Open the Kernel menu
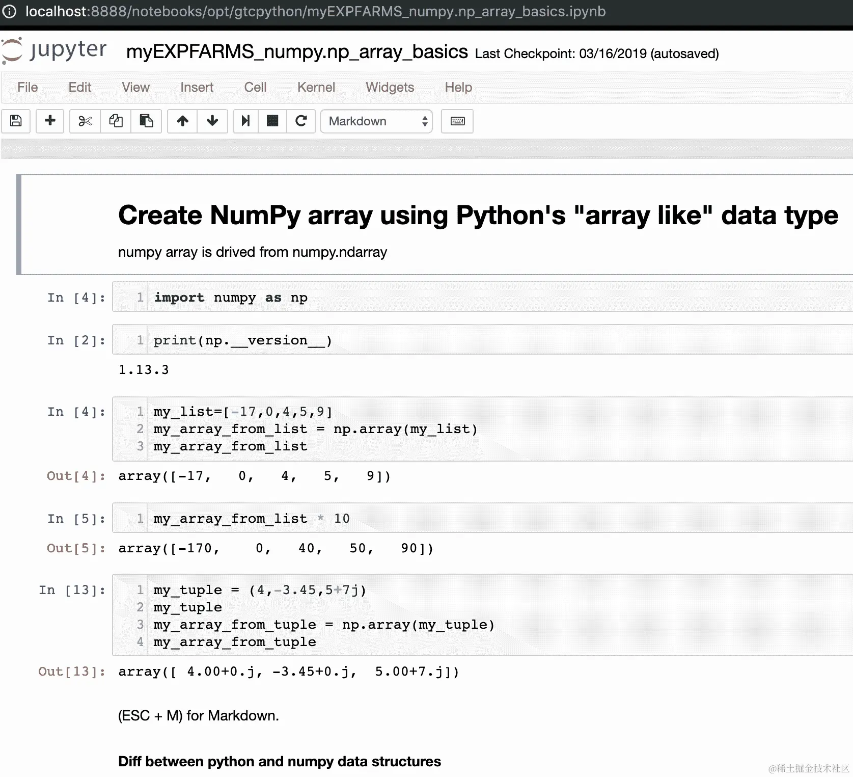This screenshot has width=853, height=777. [x=316, y=87]
